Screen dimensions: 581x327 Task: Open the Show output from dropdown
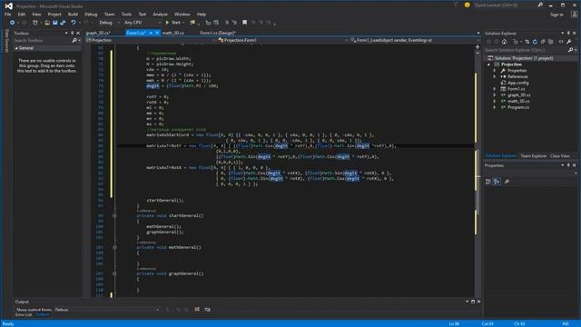coord(107,310)
